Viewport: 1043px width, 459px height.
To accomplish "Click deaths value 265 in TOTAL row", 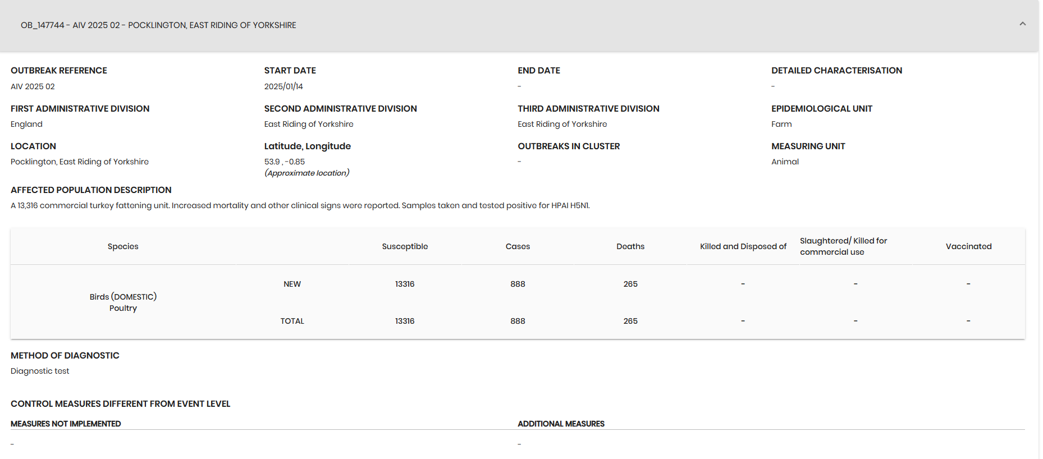I will [x=630, y=321].
